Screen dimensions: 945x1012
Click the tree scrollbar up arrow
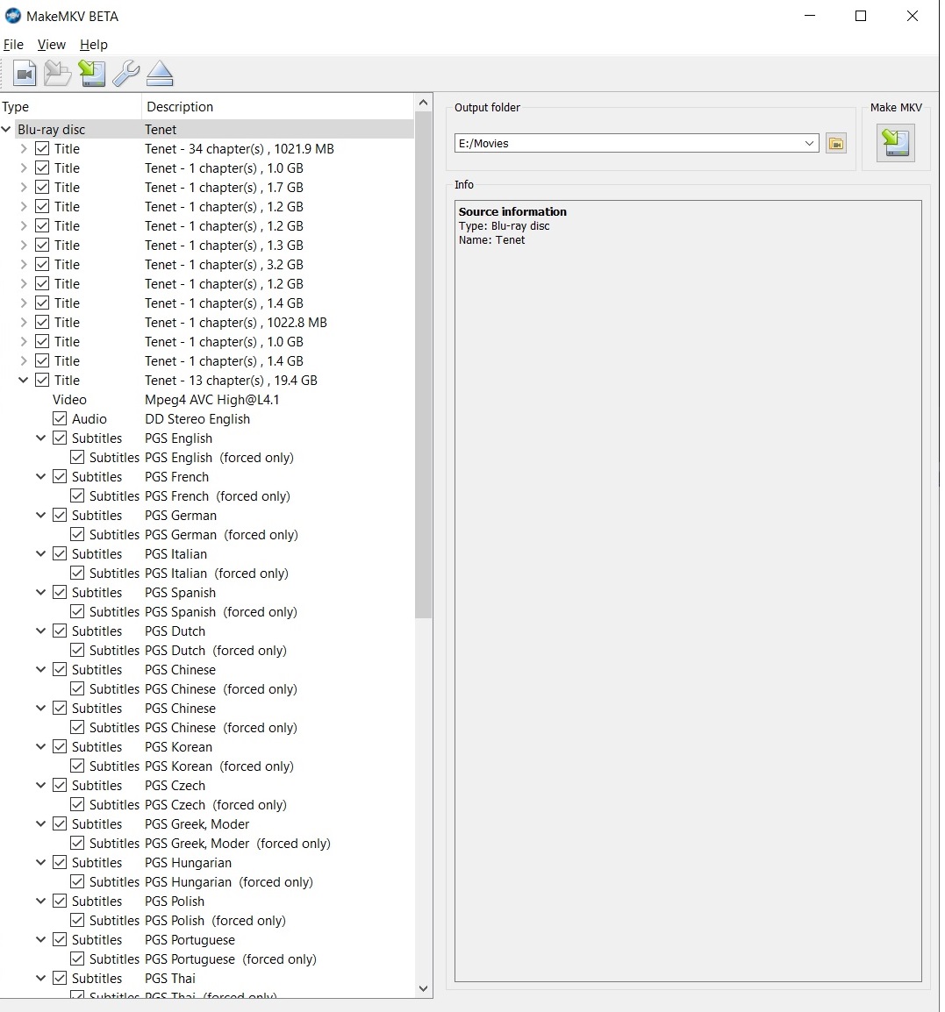tap(423, 102)
